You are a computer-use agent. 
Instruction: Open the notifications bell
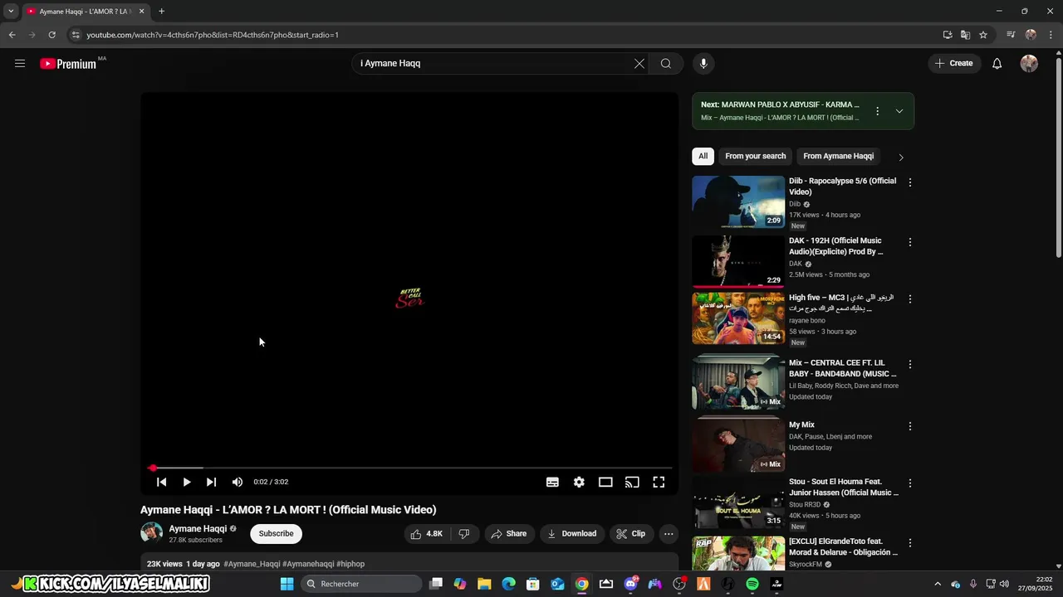point(997,63)
